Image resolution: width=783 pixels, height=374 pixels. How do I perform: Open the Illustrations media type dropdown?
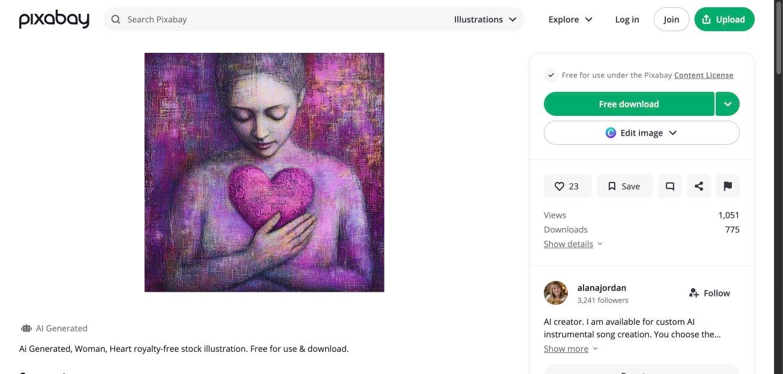tap(486, 19)
